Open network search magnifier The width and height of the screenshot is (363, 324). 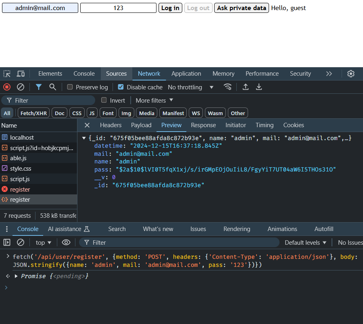(x=52, y=87)
